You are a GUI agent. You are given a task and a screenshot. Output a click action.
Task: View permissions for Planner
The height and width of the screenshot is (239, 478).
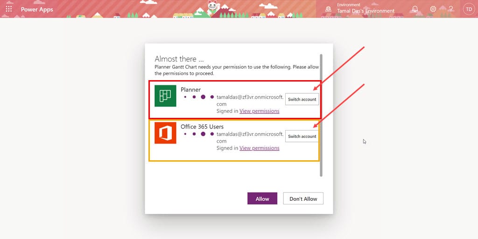(x=260, y=111)
